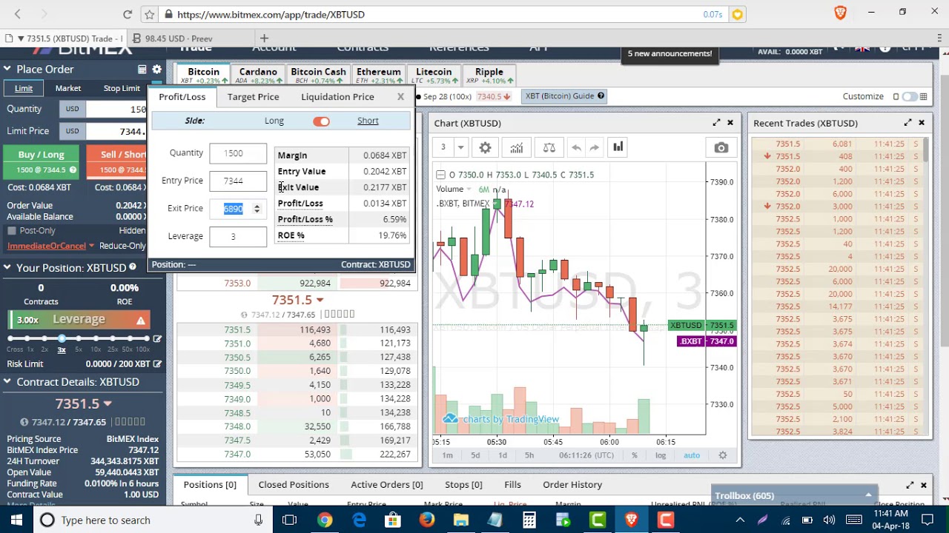Open Chrome from the taskbar

(325, 520)
